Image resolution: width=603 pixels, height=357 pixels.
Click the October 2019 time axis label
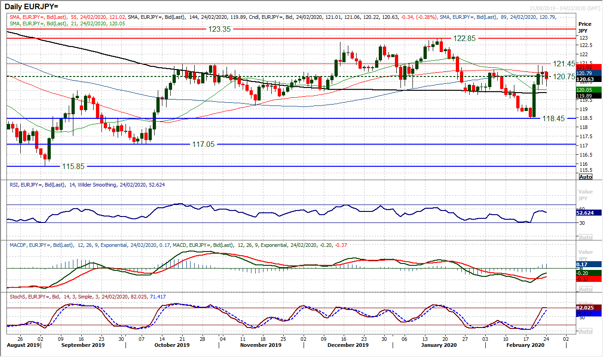coord(172,345)
